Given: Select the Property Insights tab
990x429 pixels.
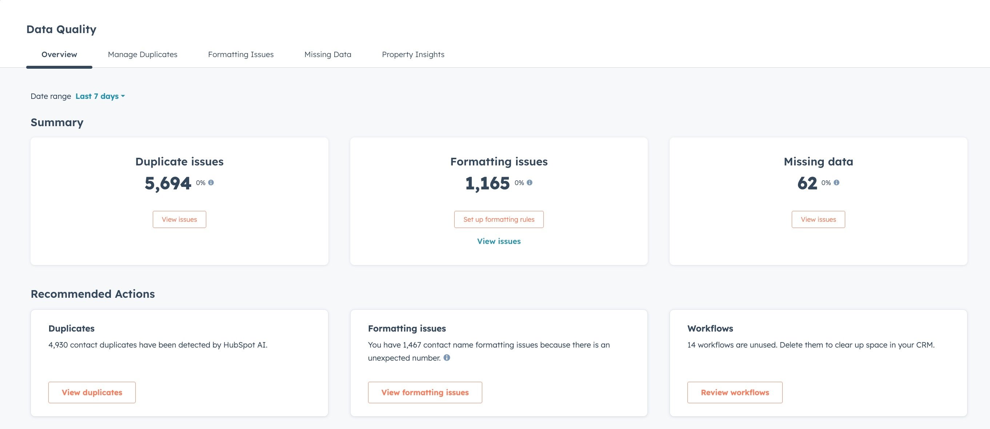Looking at the screenshot, I should click(413, 55).
